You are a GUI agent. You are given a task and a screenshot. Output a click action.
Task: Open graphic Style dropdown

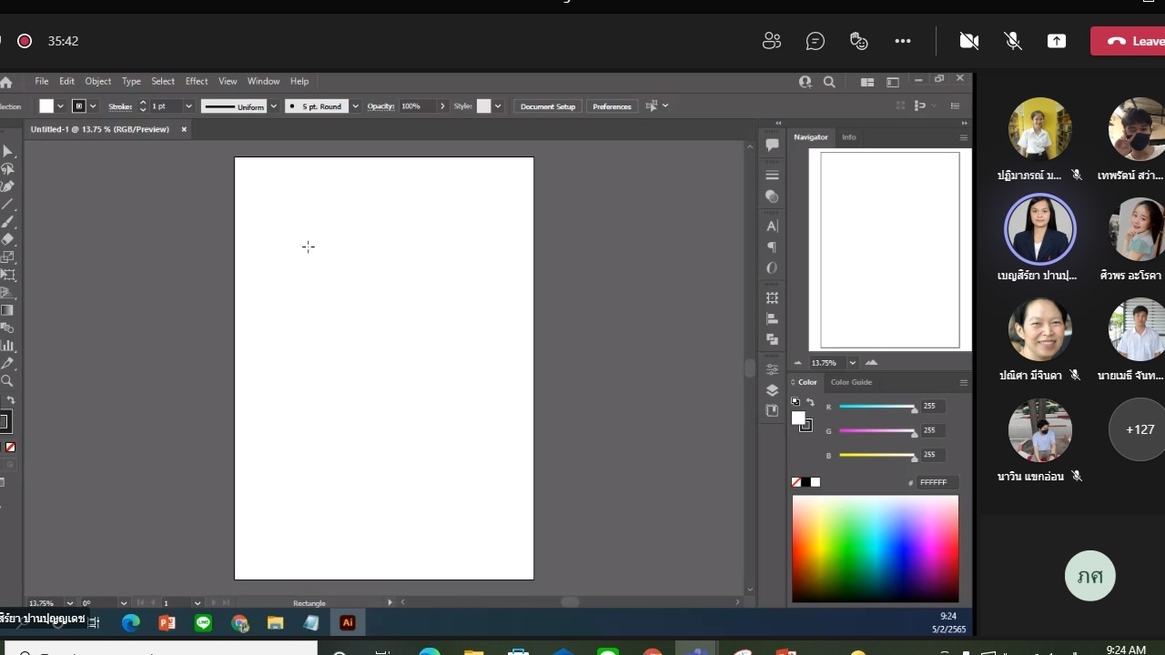pyautogui.click(x=498, y=106)
